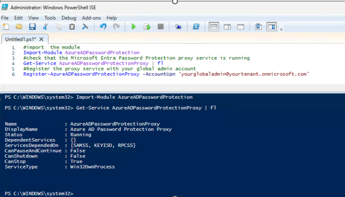345x197 pixels.
Task: Cut selection with the scissors icon
Action: pos(45,27)
